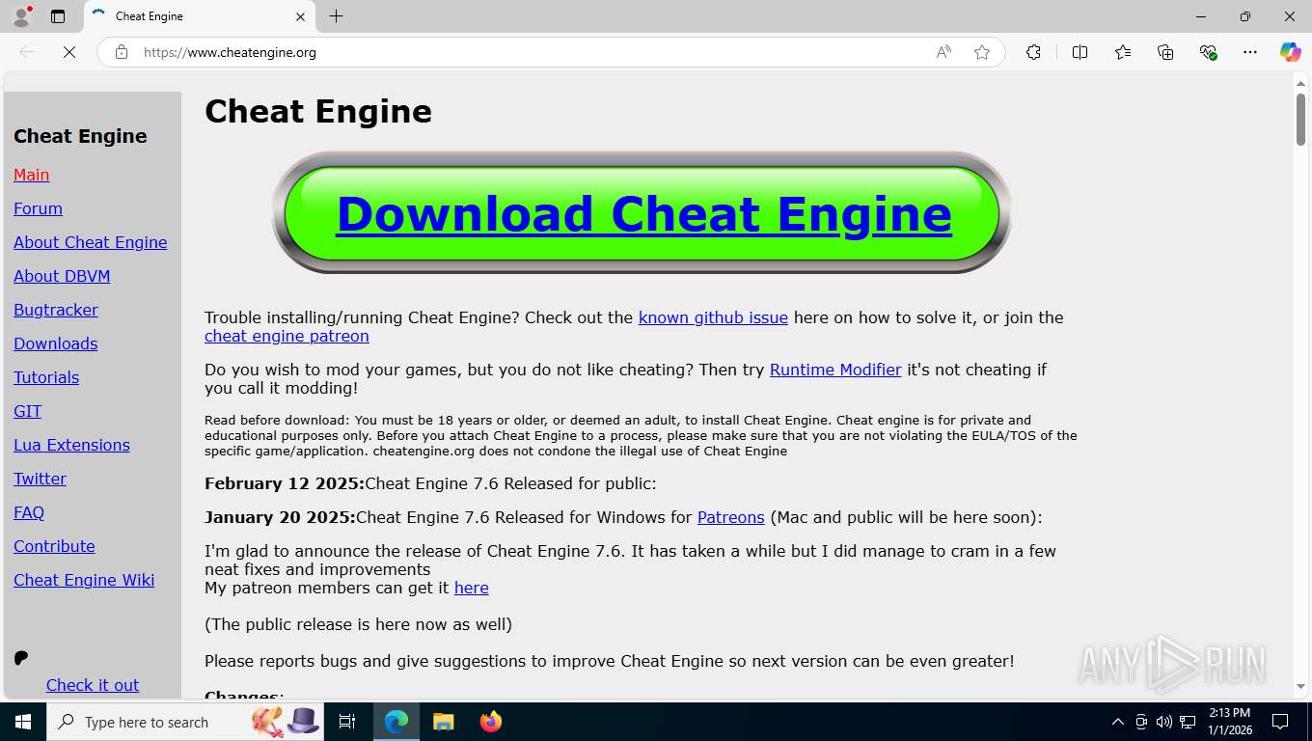The height and width of the screenshot is (741, 1312).
Task: Open the notification center icon
Action: 1280,722
